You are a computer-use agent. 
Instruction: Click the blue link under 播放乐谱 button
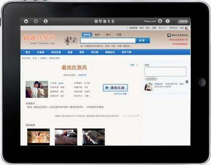[x=120, y=94]
